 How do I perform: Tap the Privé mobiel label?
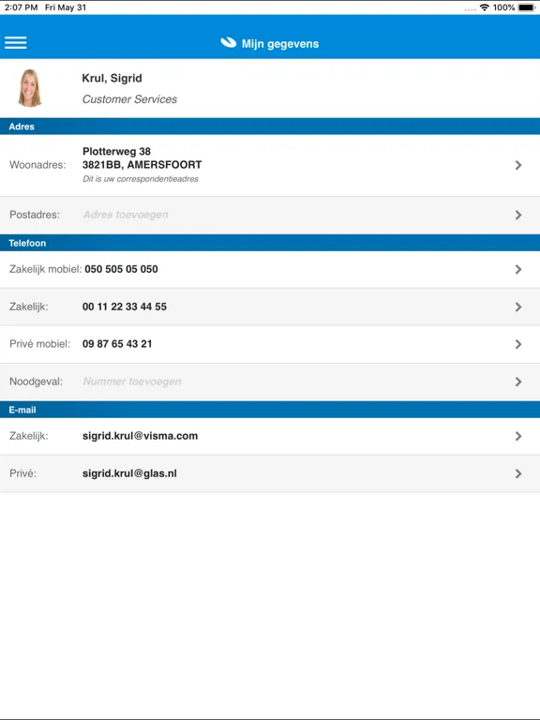[40, 344]
